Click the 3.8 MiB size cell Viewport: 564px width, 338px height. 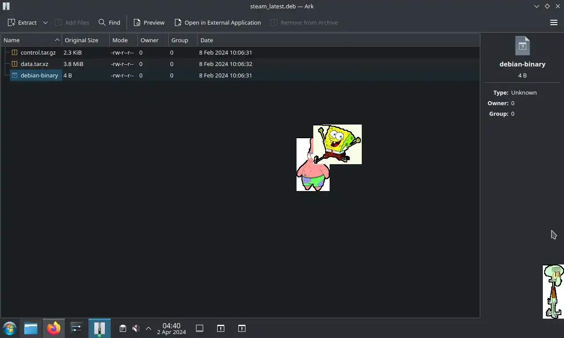73,64
